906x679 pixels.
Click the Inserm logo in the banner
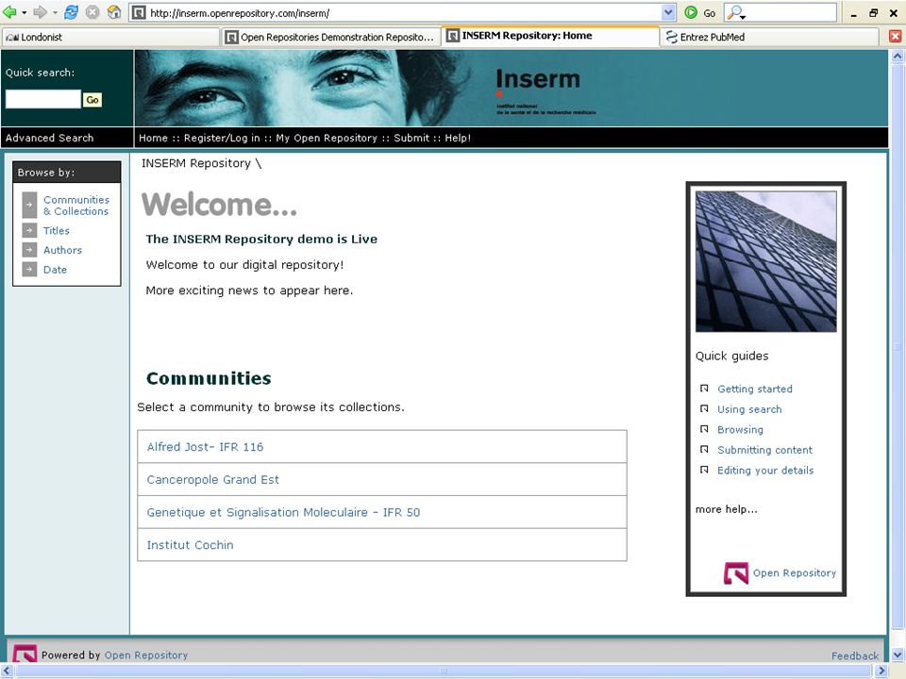coord(546,91)
